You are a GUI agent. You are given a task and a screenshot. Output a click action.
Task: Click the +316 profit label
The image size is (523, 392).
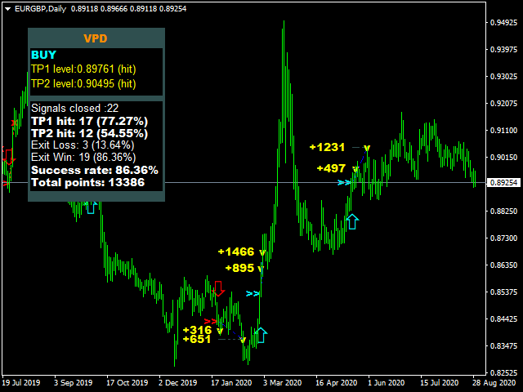[197, 330]
